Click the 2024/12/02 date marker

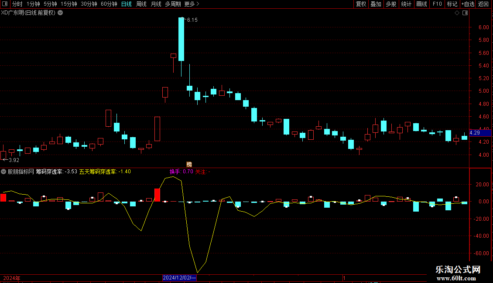click(179, 278)
